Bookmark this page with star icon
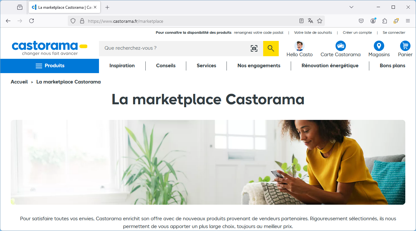 click(x=320, y=21)
